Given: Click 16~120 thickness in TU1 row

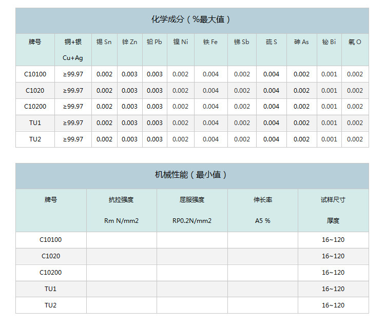Looking at the screenshot, I should [333, 289].
